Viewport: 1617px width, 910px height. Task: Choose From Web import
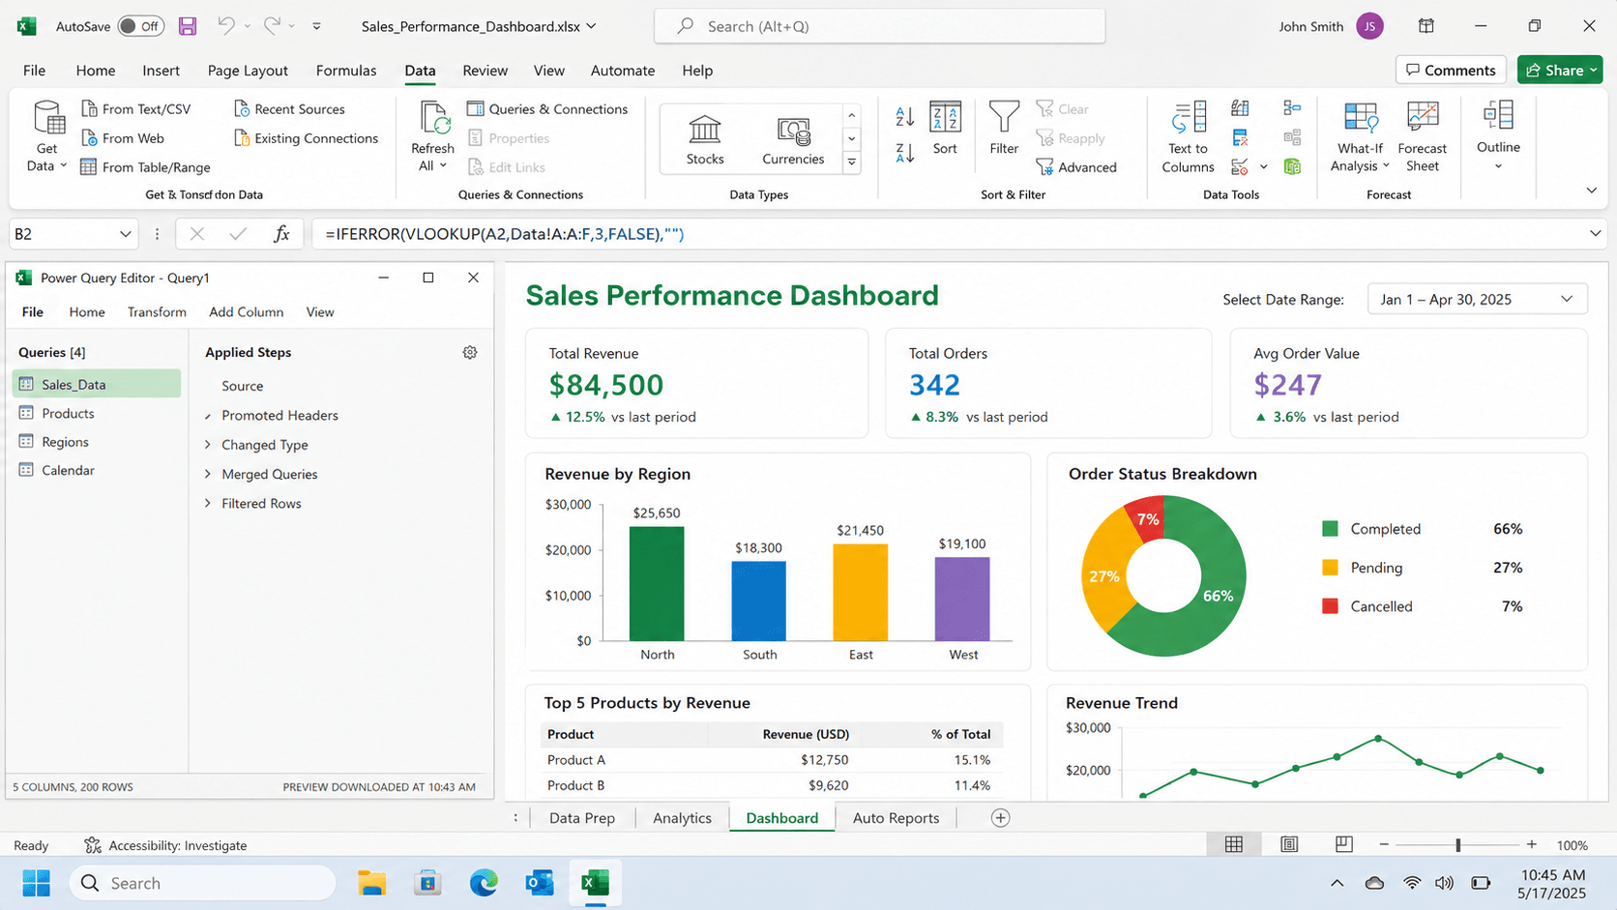(123, 138)
